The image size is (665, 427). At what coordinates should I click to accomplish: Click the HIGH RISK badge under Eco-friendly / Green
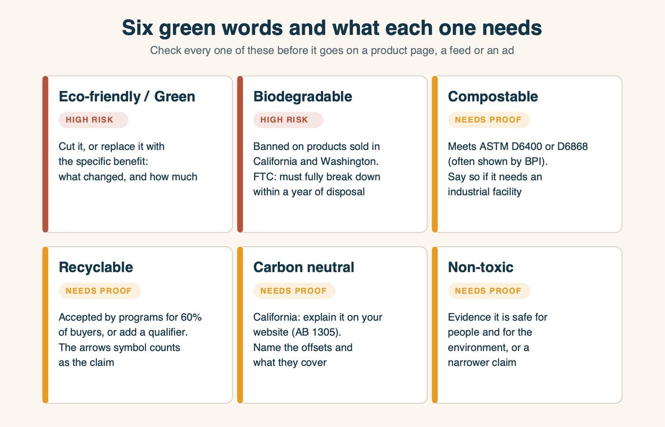tap(94, 120)
